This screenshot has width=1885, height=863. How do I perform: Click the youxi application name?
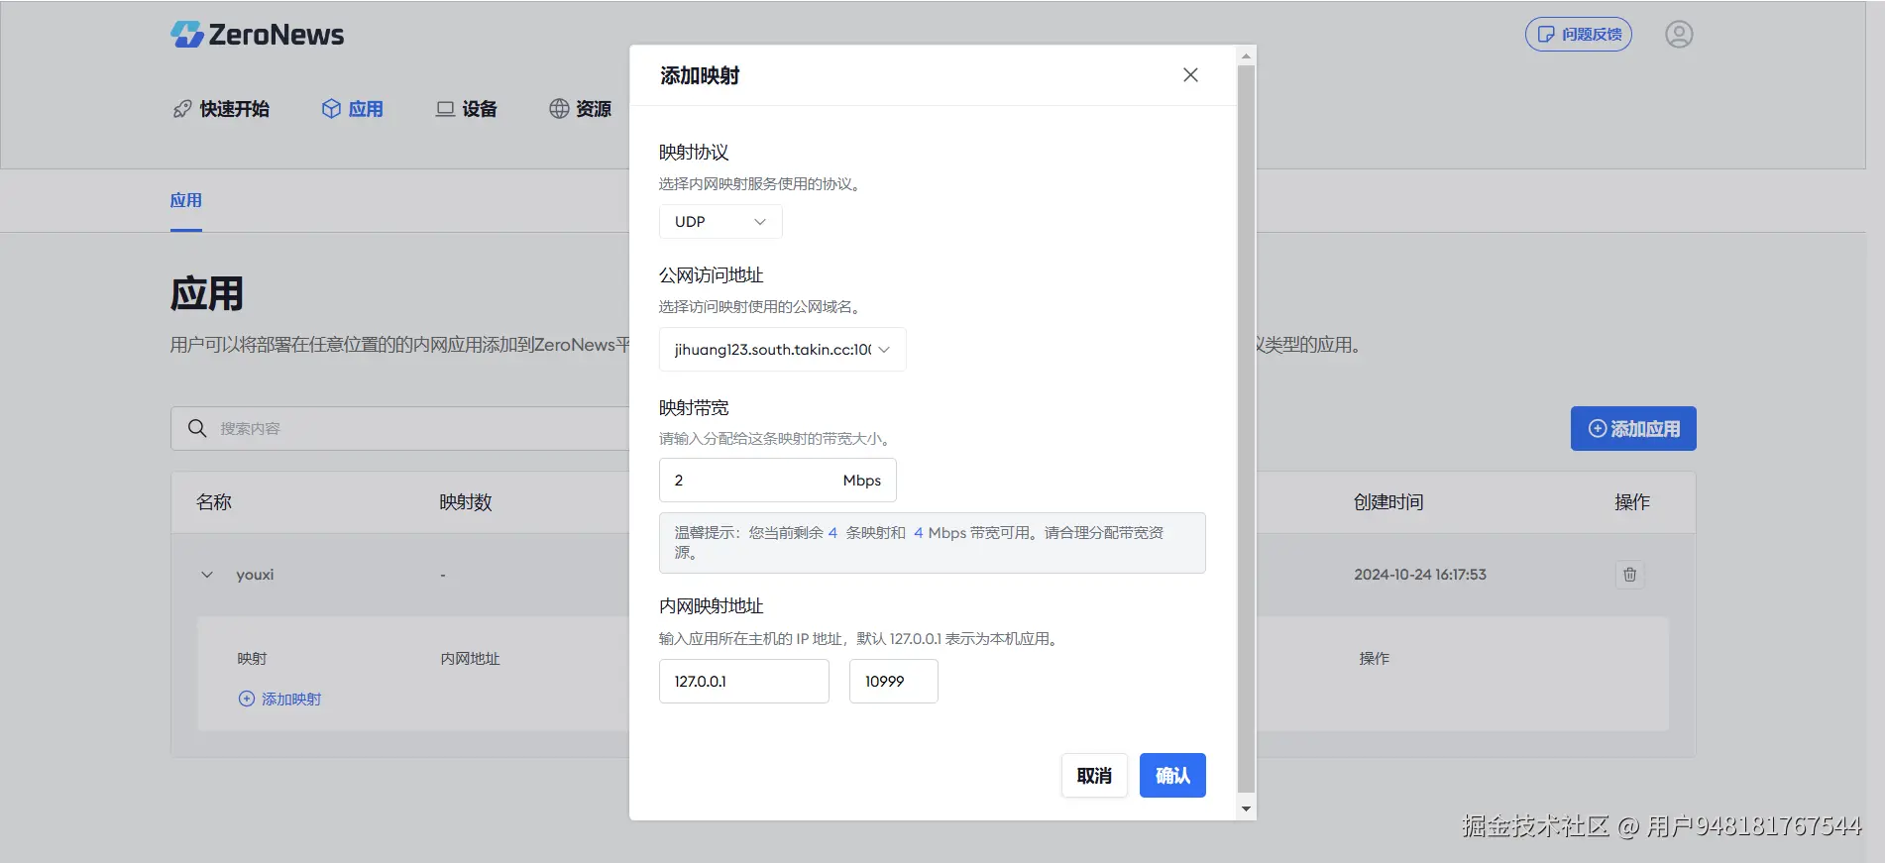255,575
